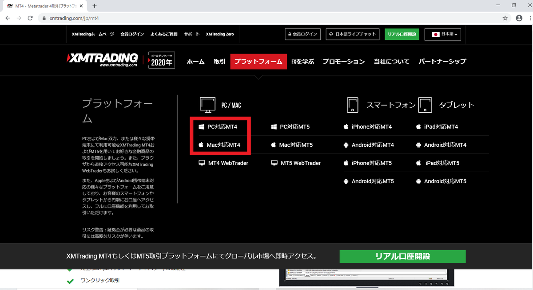Click monitor icon beside MT5 WebTrader
This screenshot has width=533, height=290.
tap(274, 163)
